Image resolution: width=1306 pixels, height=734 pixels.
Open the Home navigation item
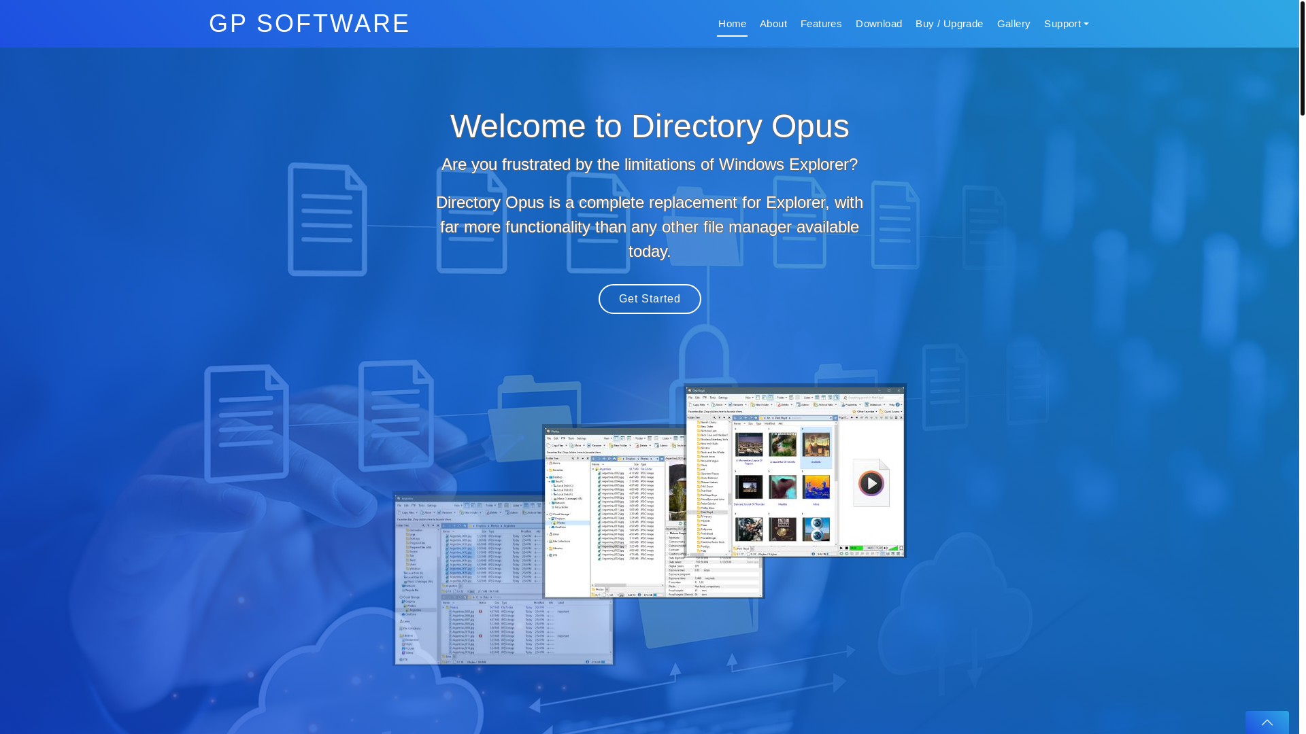732,24
